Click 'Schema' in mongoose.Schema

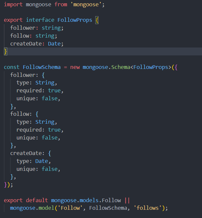pos(121,67)
